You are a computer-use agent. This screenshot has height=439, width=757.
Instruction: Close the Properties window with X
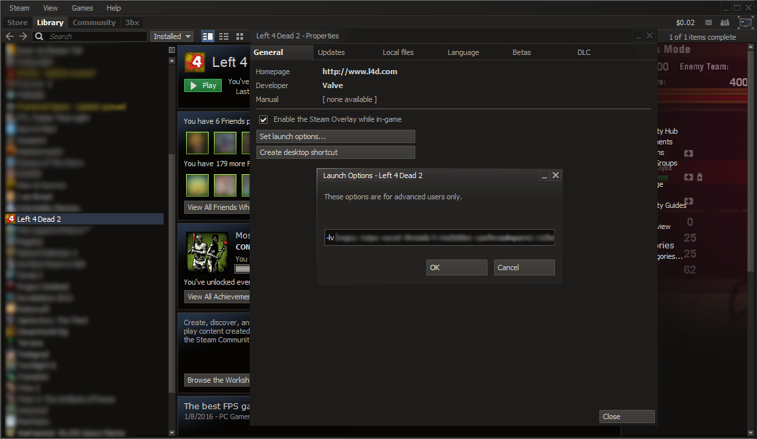(650, 36)
